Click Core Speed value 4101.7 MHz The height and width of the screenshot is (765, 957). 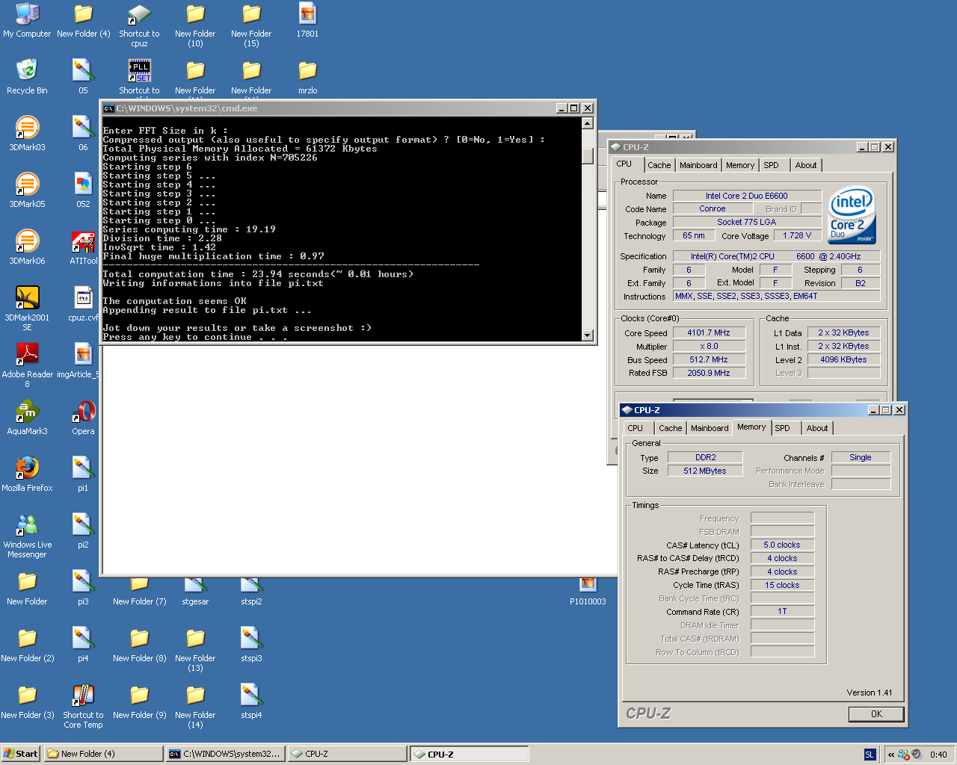[709, 333]
